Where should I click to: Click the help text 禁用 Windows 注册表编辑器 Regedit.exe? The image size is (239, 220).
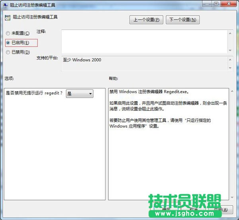149,92
